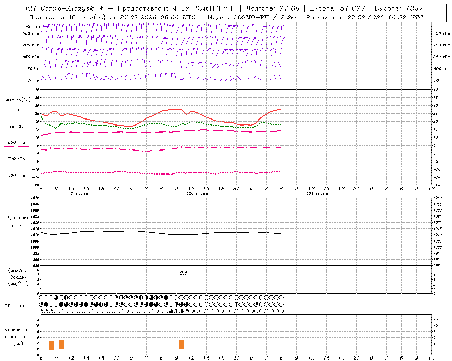Select the 29 июля date label
The width and height of the screenshot is (452, 361).
tap(317, 194)
